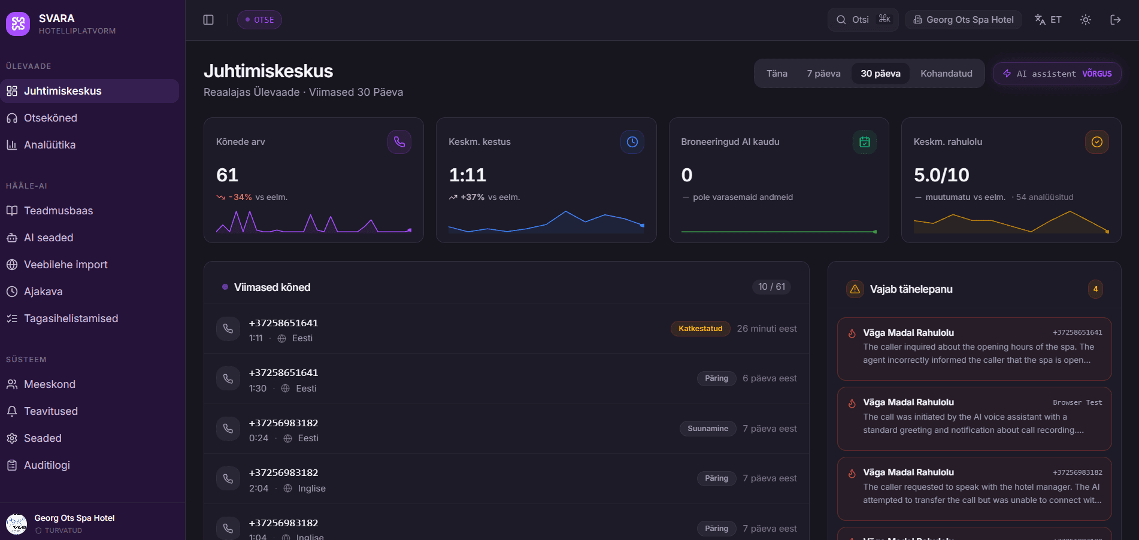Click clock icon on Keskm. kestus card
Screen dimensions: 1139x540
(632, 142)
